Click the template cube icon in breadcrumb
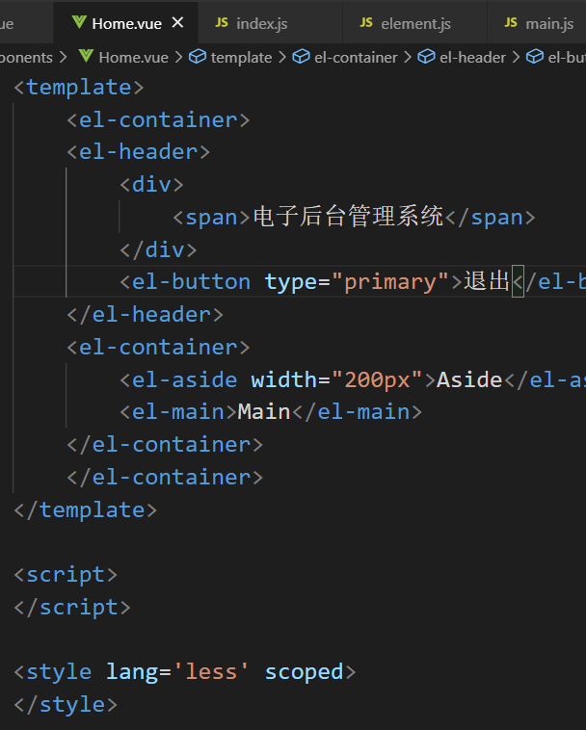This screenshot has width=586, height=730. (198, 57)
